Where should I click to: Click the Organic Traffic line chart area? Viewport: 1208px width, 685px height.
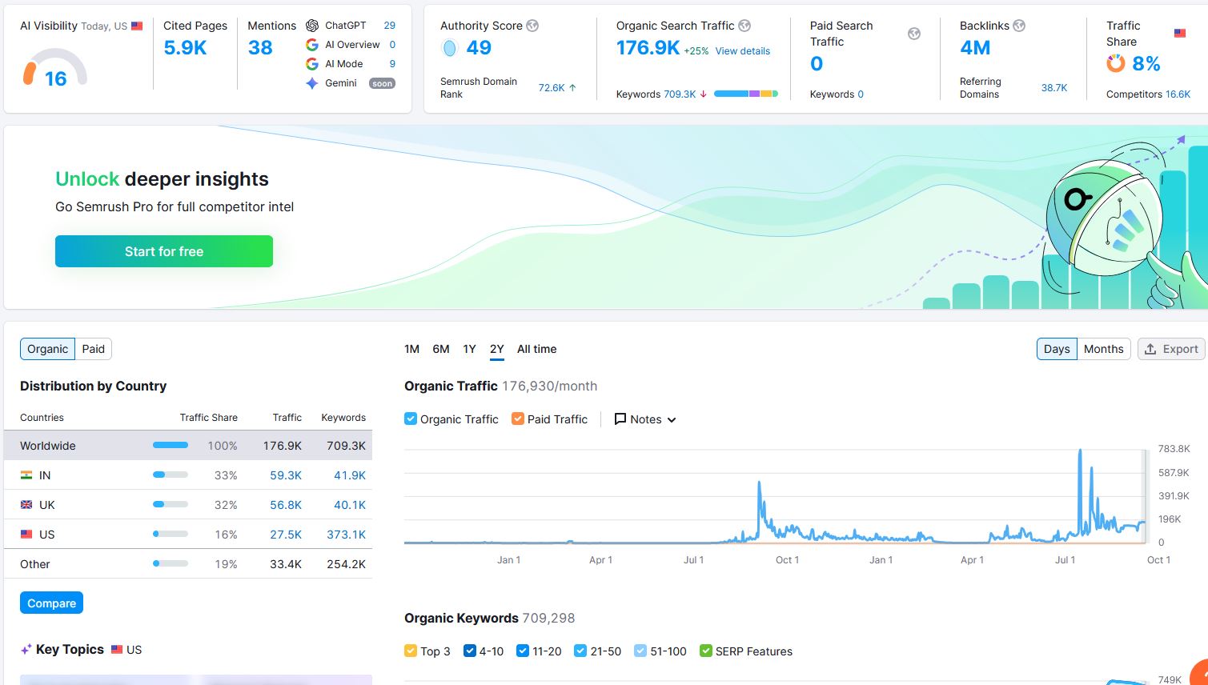click(775, 496)
